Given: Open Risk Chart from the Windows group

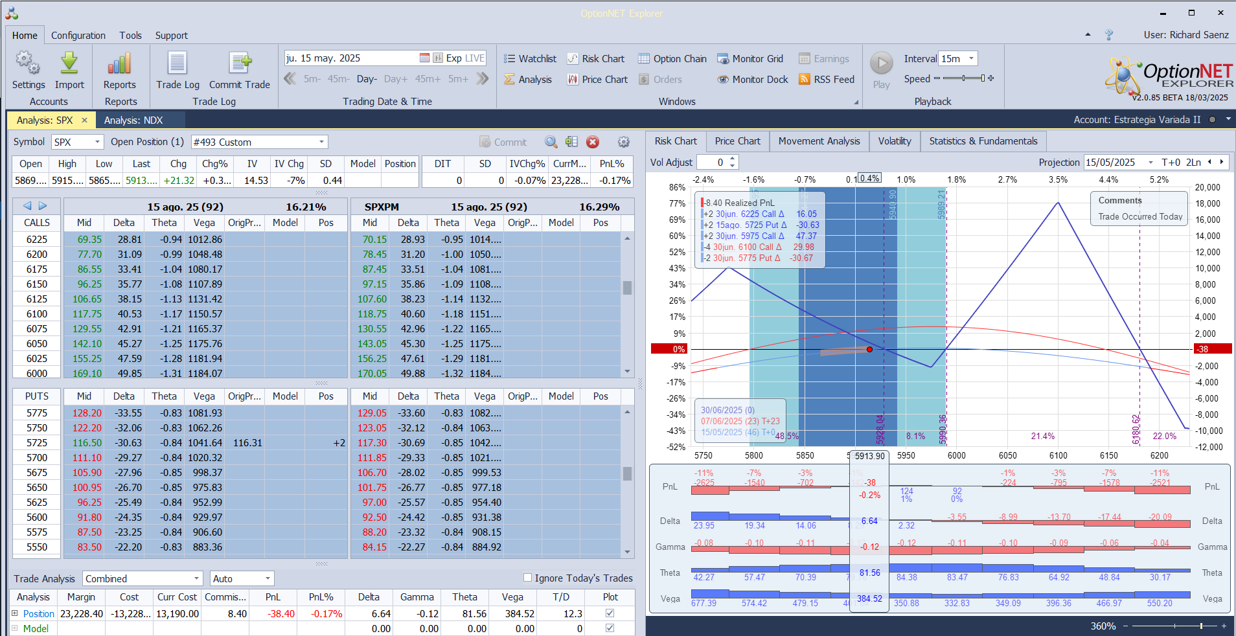Looking at the screenshot, I should [596, 58].
